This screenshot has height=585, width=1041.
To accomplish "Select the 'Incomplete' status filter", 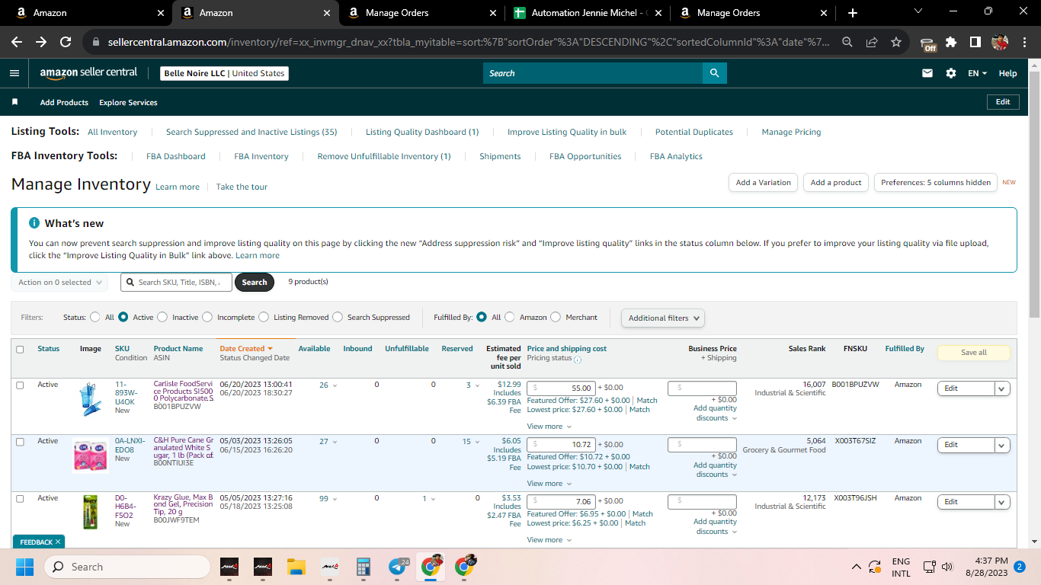I will (x=207, y=317).
